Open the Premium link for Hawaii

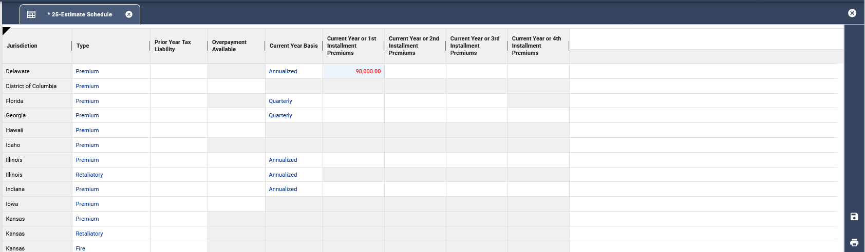point(87,130)
